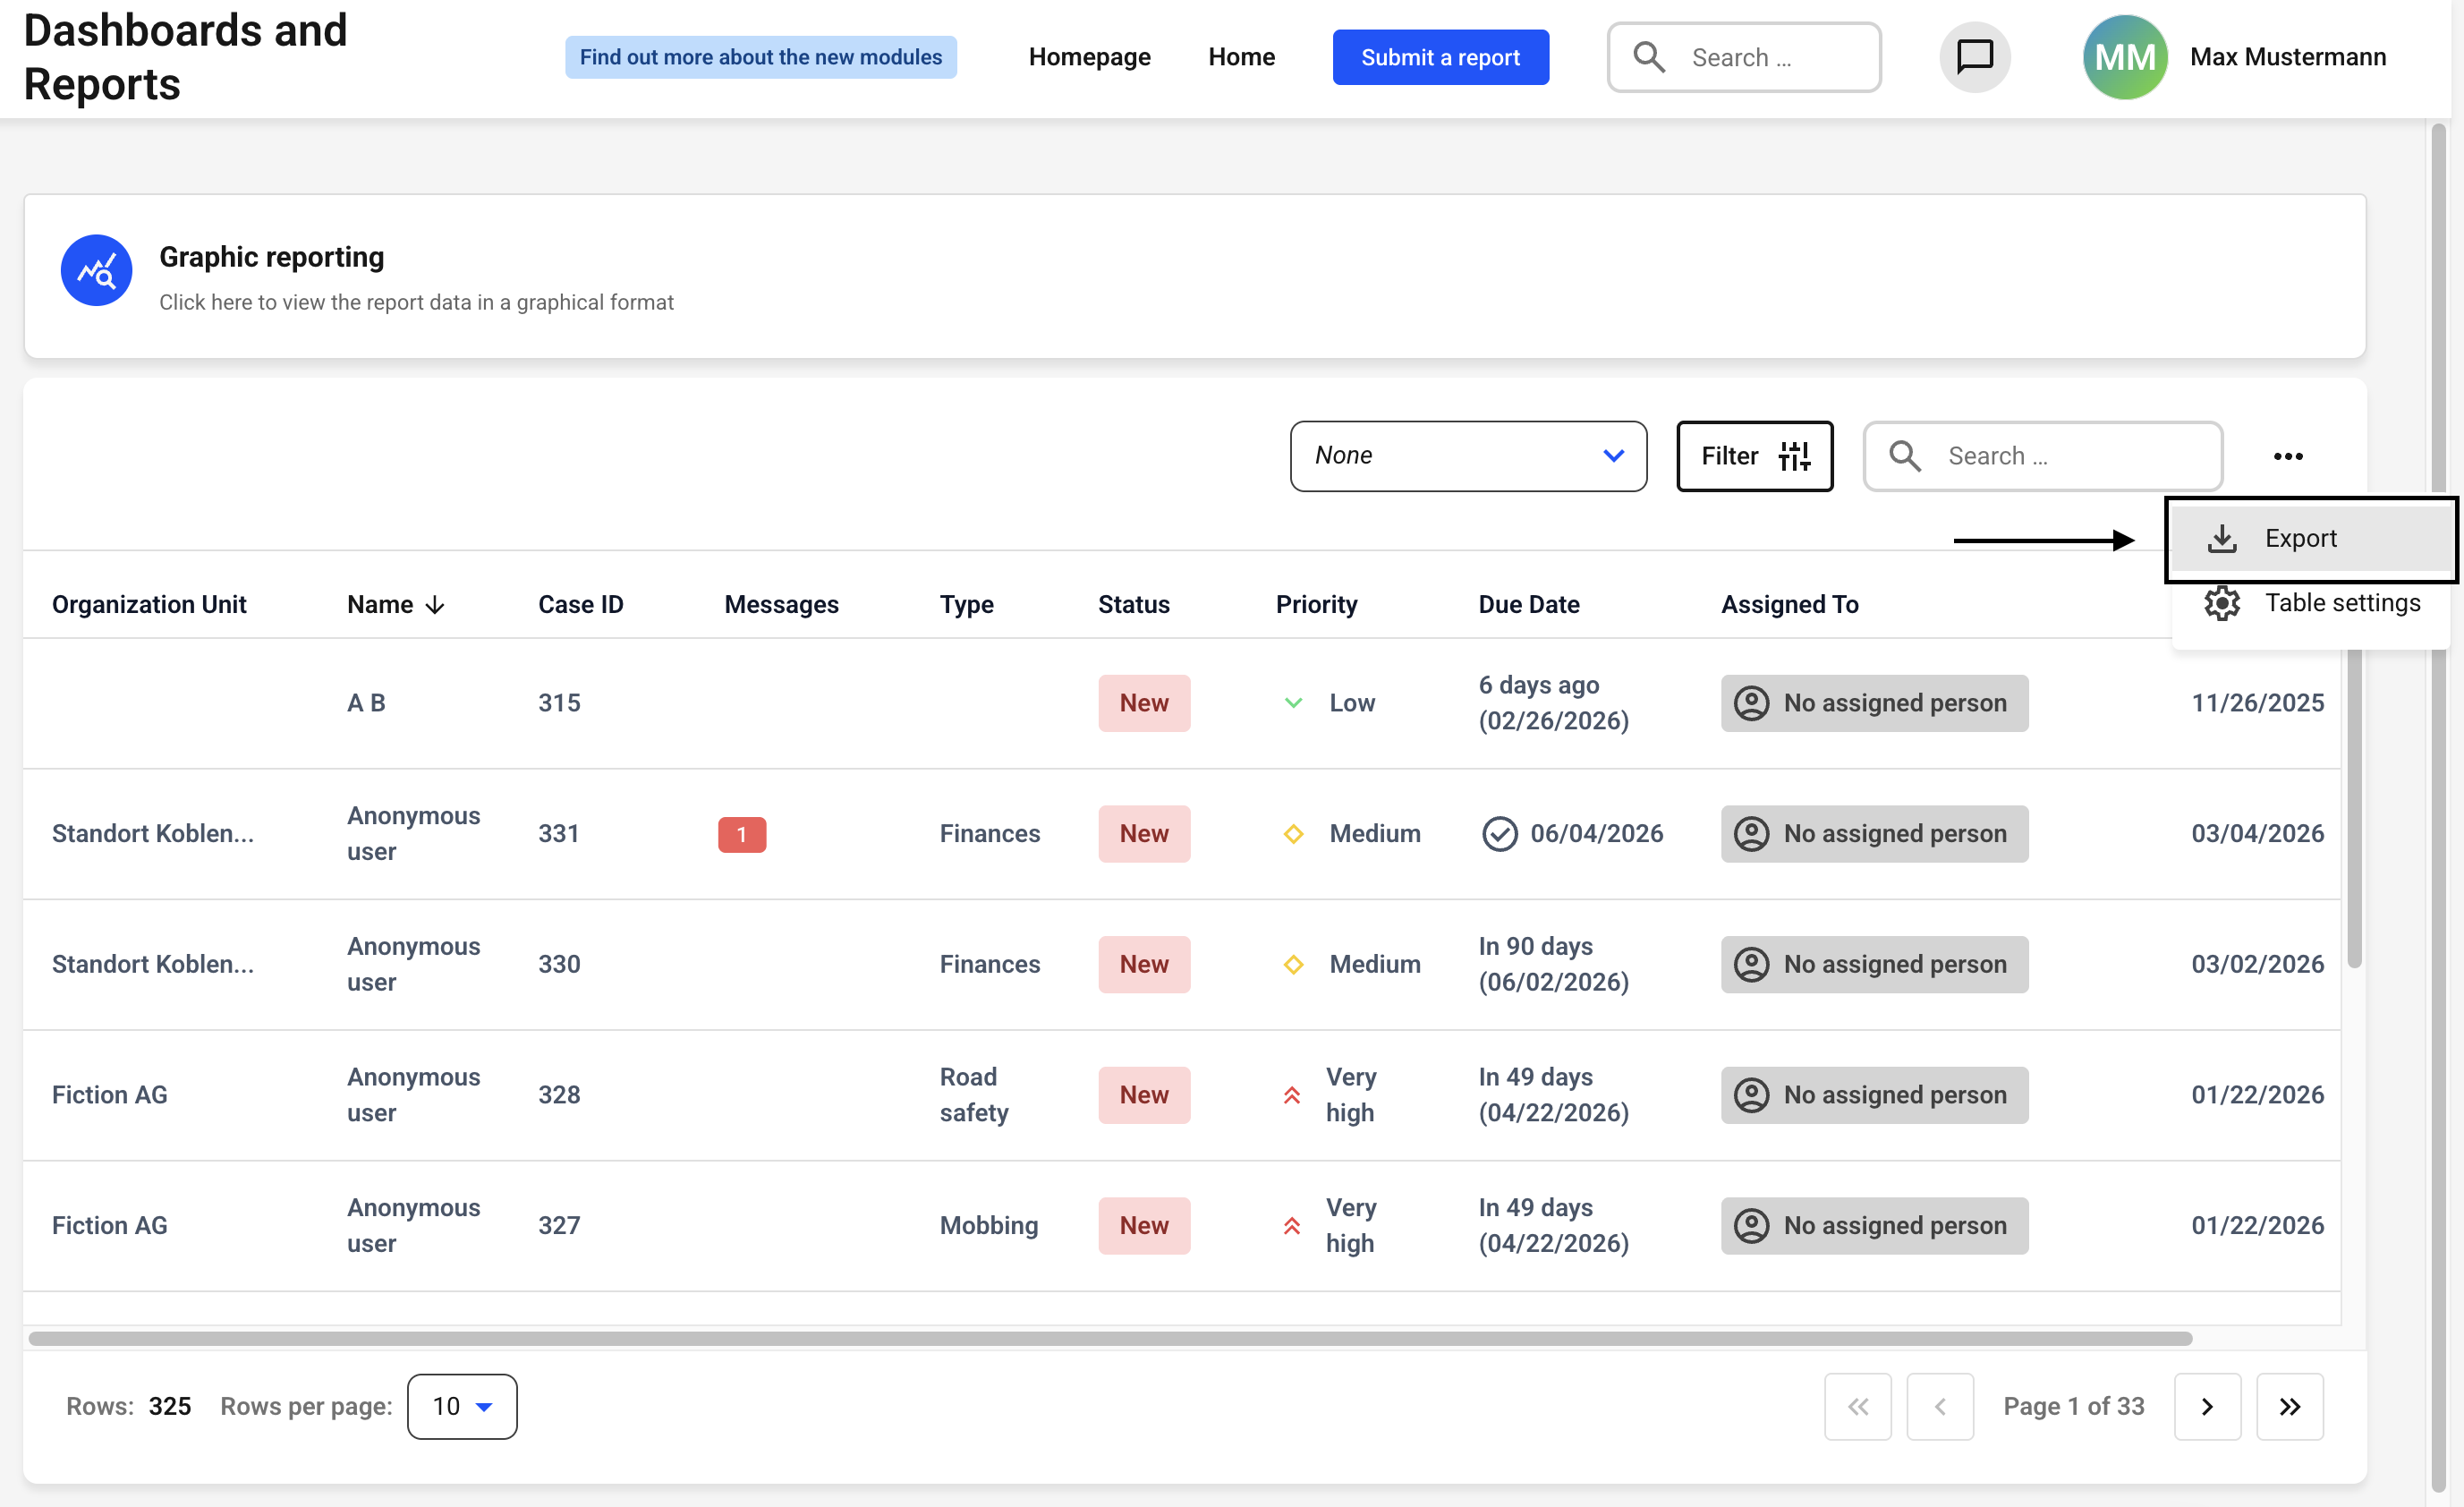Go to next page arrow
This screenshot has width=2464, height=1507.
click(2206, 1406)
